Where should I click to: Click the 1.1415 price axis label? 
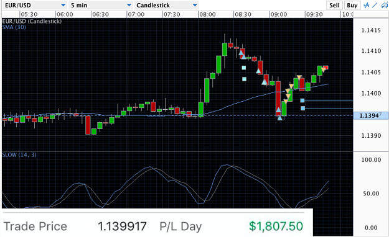pos(371,30)
